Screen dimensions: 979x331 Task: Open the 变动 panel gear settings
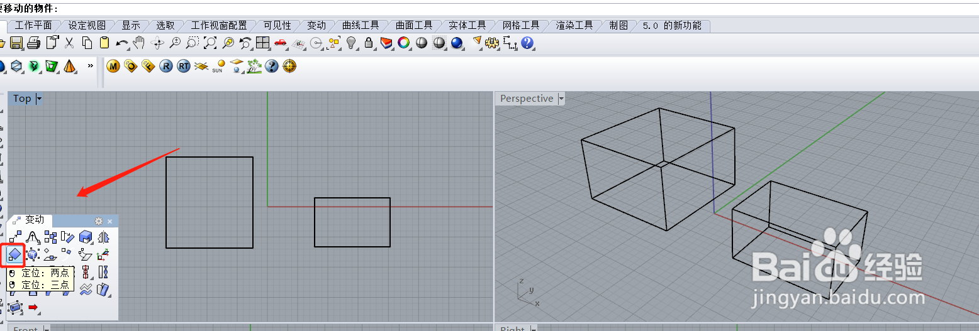[x=99, y=221]
